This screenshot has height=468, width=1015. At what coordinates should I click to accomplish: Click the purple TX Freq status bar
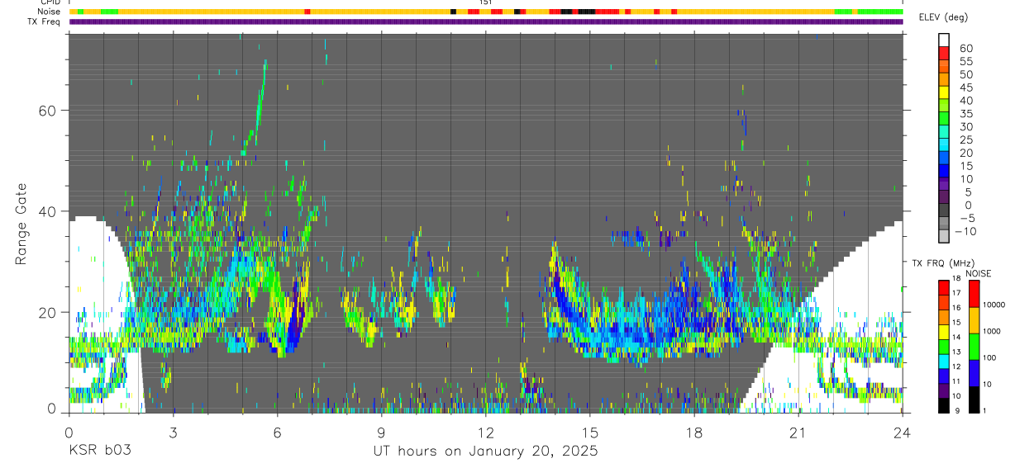pyautogui.click(x=486, y=21)
